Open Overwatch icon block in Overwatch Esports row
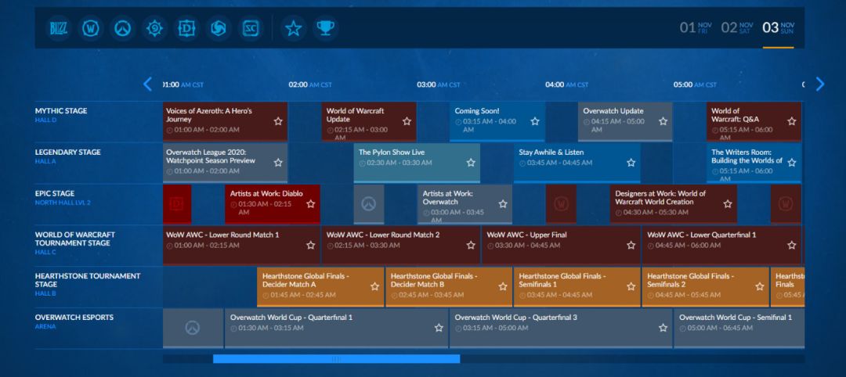Viewport: 846px width, 377px height. point(193,328)
